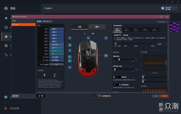Viewport: 181px width, 114px height.
Task: Click the 给予反馈 feedback icon
Action: tap(6, 108)
